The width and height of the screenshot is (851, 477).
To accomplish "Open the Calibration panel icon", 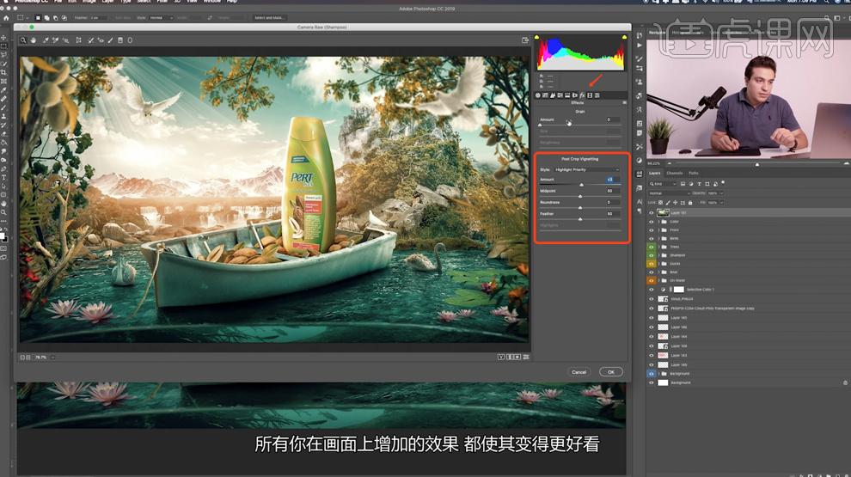I will click(x=590, y=95).
